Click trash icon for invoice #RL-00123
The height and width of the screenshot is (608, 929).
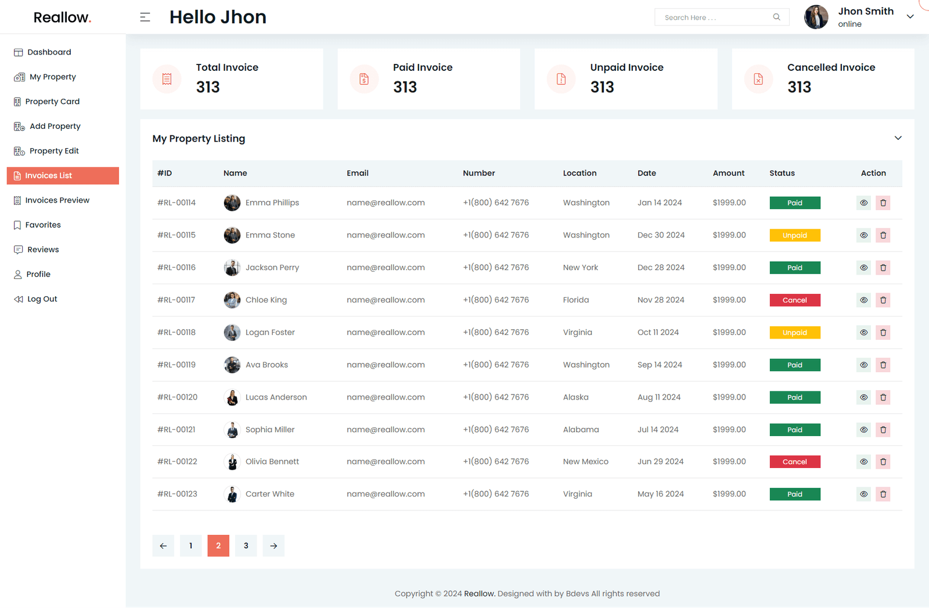(x=883, y=494)
